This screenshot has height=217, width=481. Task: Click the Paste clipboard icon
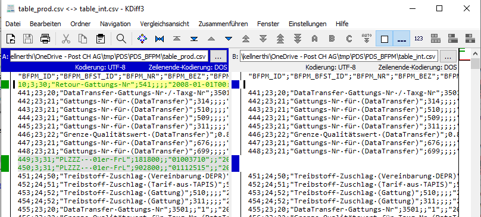click(x=101, y=39)
